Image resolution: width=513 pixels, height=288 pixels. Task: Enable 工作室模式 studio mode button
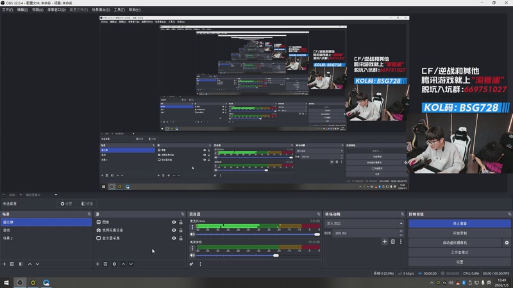pos(459,252)
